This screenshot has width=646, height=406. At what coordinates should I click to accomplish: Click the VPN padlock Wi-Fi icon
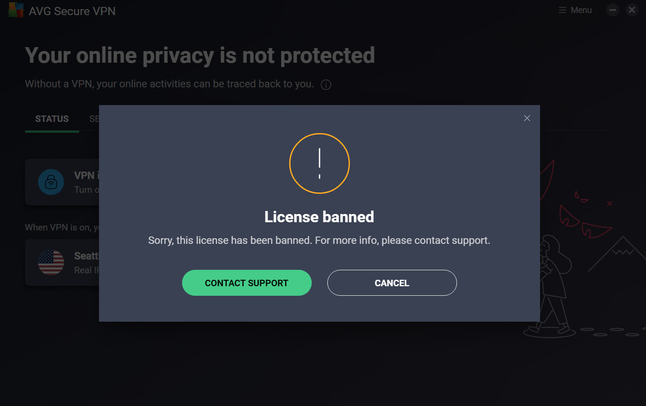coord(51,182)
